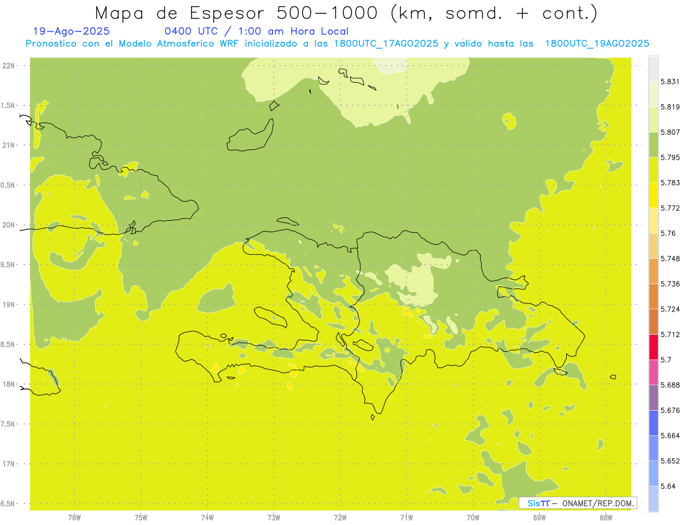The image size is (680, 525).
Task: Click the legend value 5.64
Action: (668, 486)
